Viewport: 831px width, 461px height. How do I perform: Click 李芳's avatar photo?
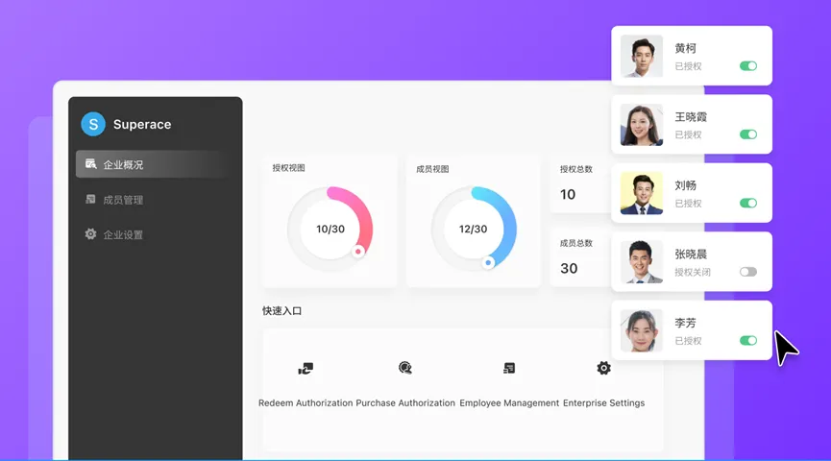[x=642, y=330]
